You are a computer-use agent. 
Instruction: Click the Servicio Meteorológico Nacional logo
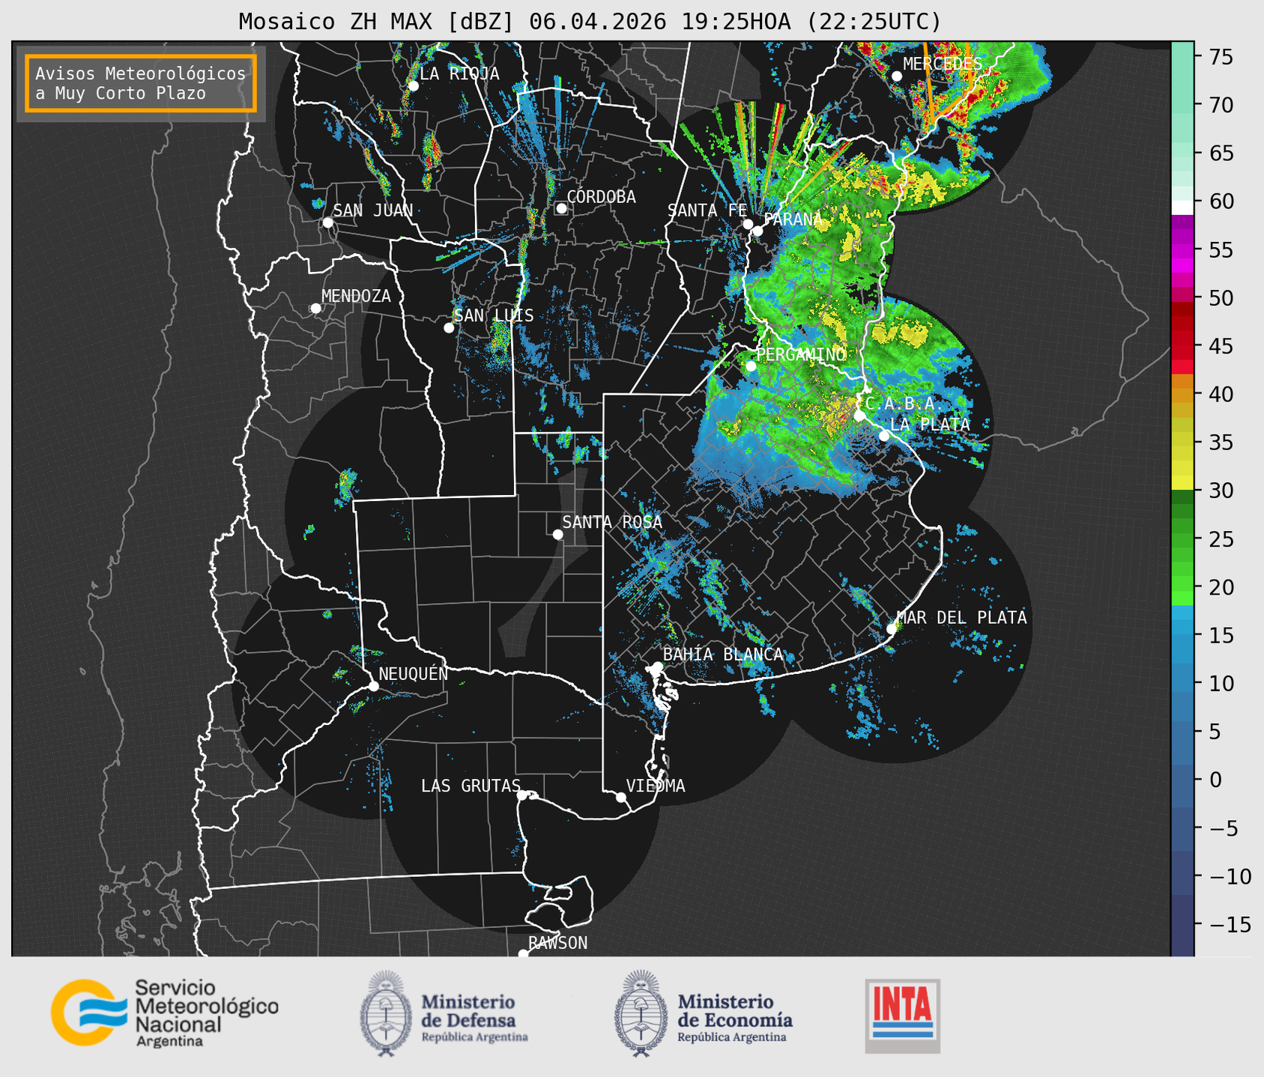165,1013
